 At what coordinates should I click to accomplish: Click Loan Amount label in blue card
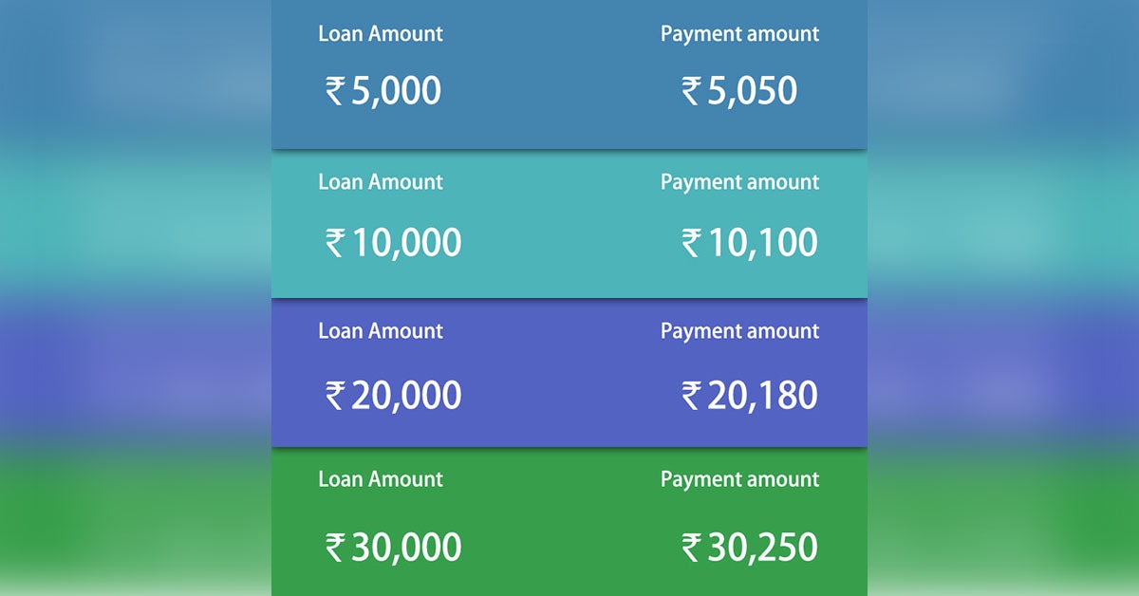[x=381, y=33]
